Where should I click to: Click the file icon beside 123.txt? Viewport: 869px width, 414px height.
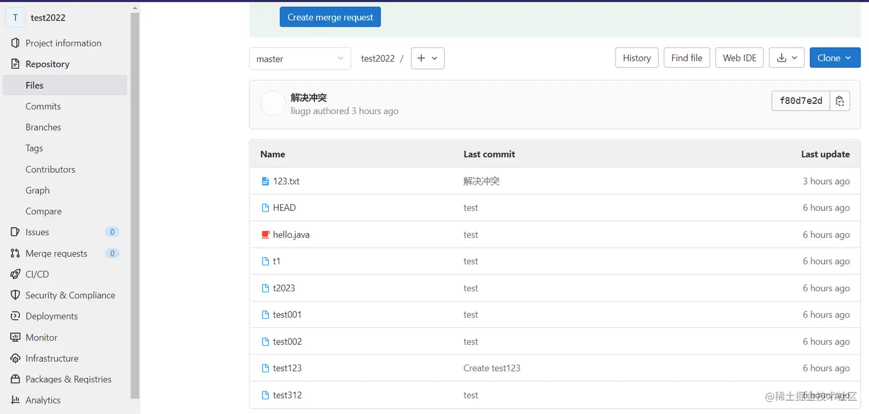point(265,181)
